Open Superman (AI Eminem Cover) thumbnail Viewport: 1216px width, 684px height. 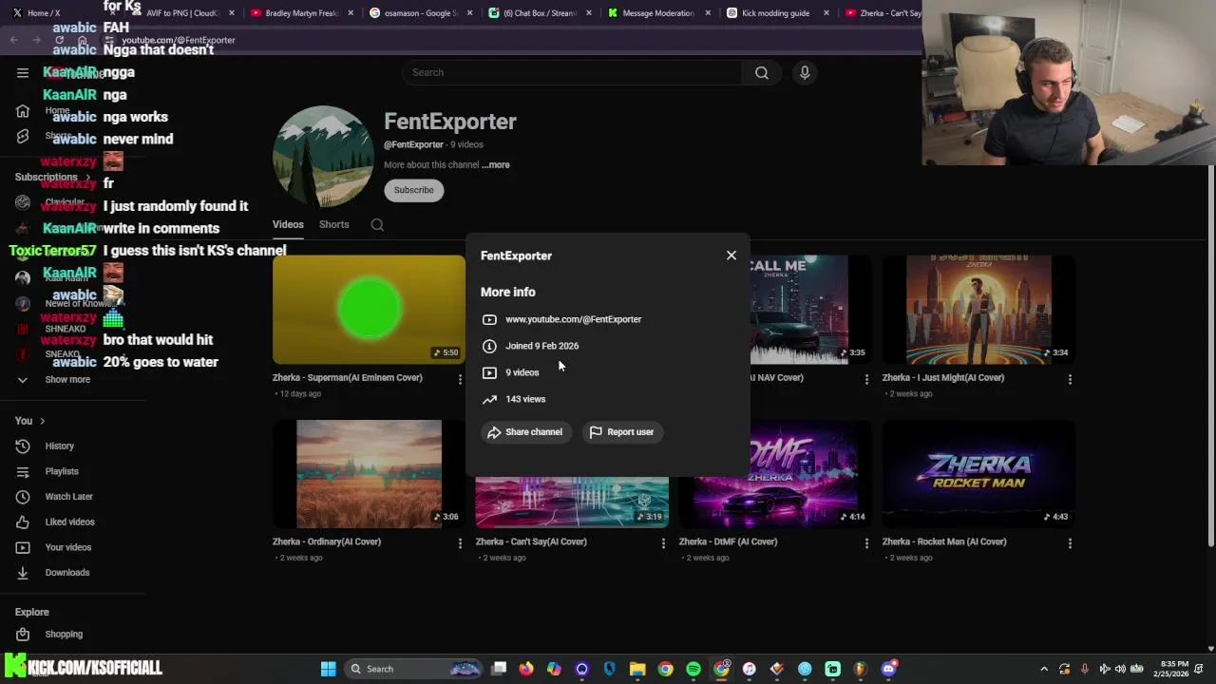tap(369, 309)
